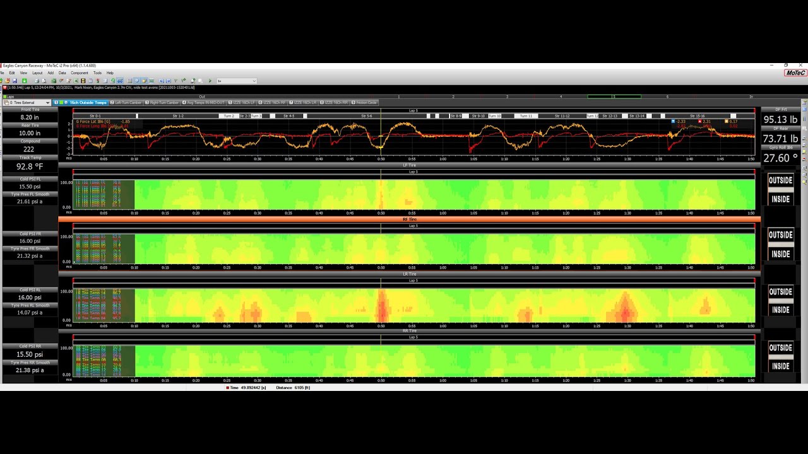Open the 1x playback speed dropdown
Screen dimensions: 808x454
(237, 81)
